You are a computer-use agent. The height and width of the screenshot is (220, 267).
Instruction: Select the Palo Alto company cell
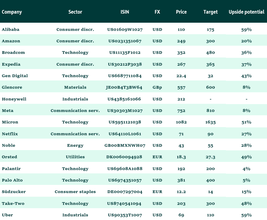tap(12, 180)
